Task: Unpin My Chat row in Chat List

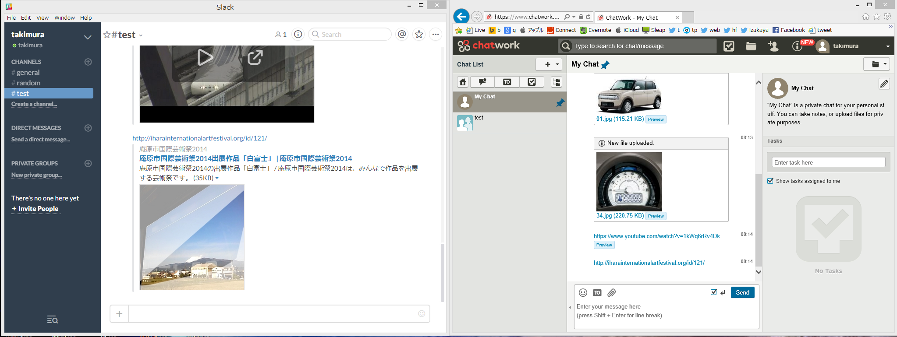Action: (560, 102)
